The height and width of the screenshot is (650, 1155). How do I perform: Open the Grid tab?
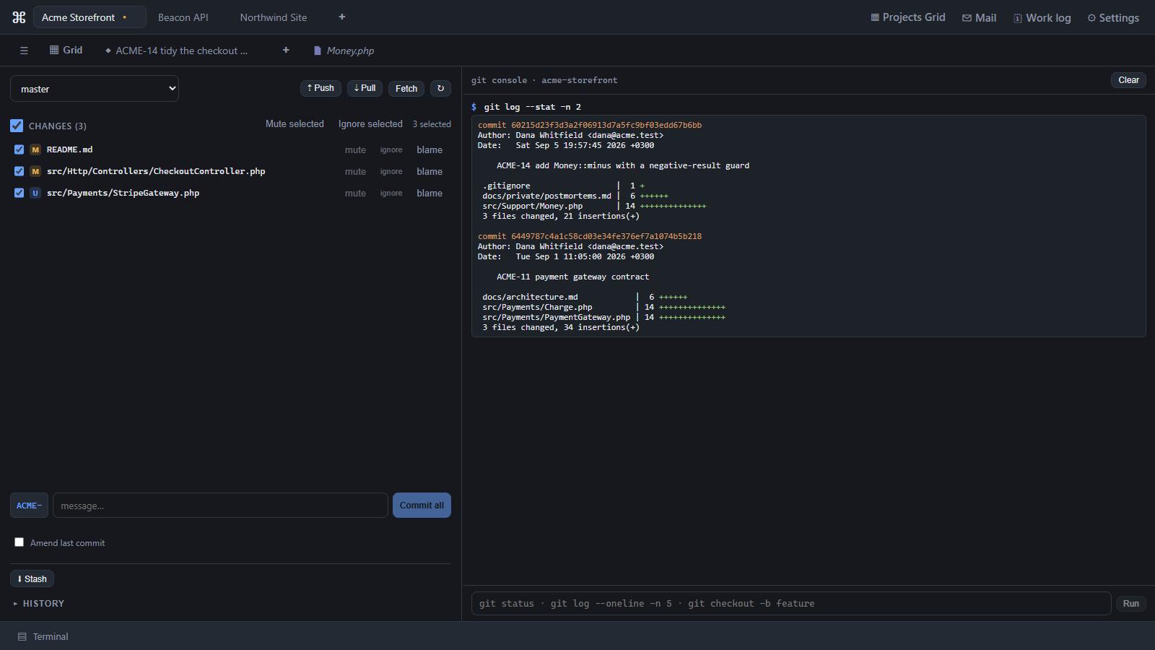coord(66,50)
